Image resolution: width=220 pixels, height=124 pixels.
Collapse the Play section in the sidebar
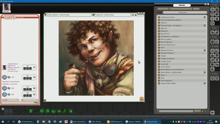click(214, 37)
